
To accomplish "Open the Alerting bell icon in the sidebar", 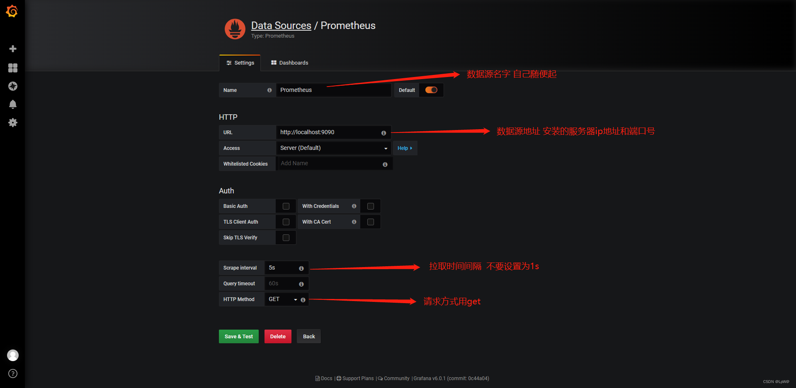I will (x=13, y=104).
